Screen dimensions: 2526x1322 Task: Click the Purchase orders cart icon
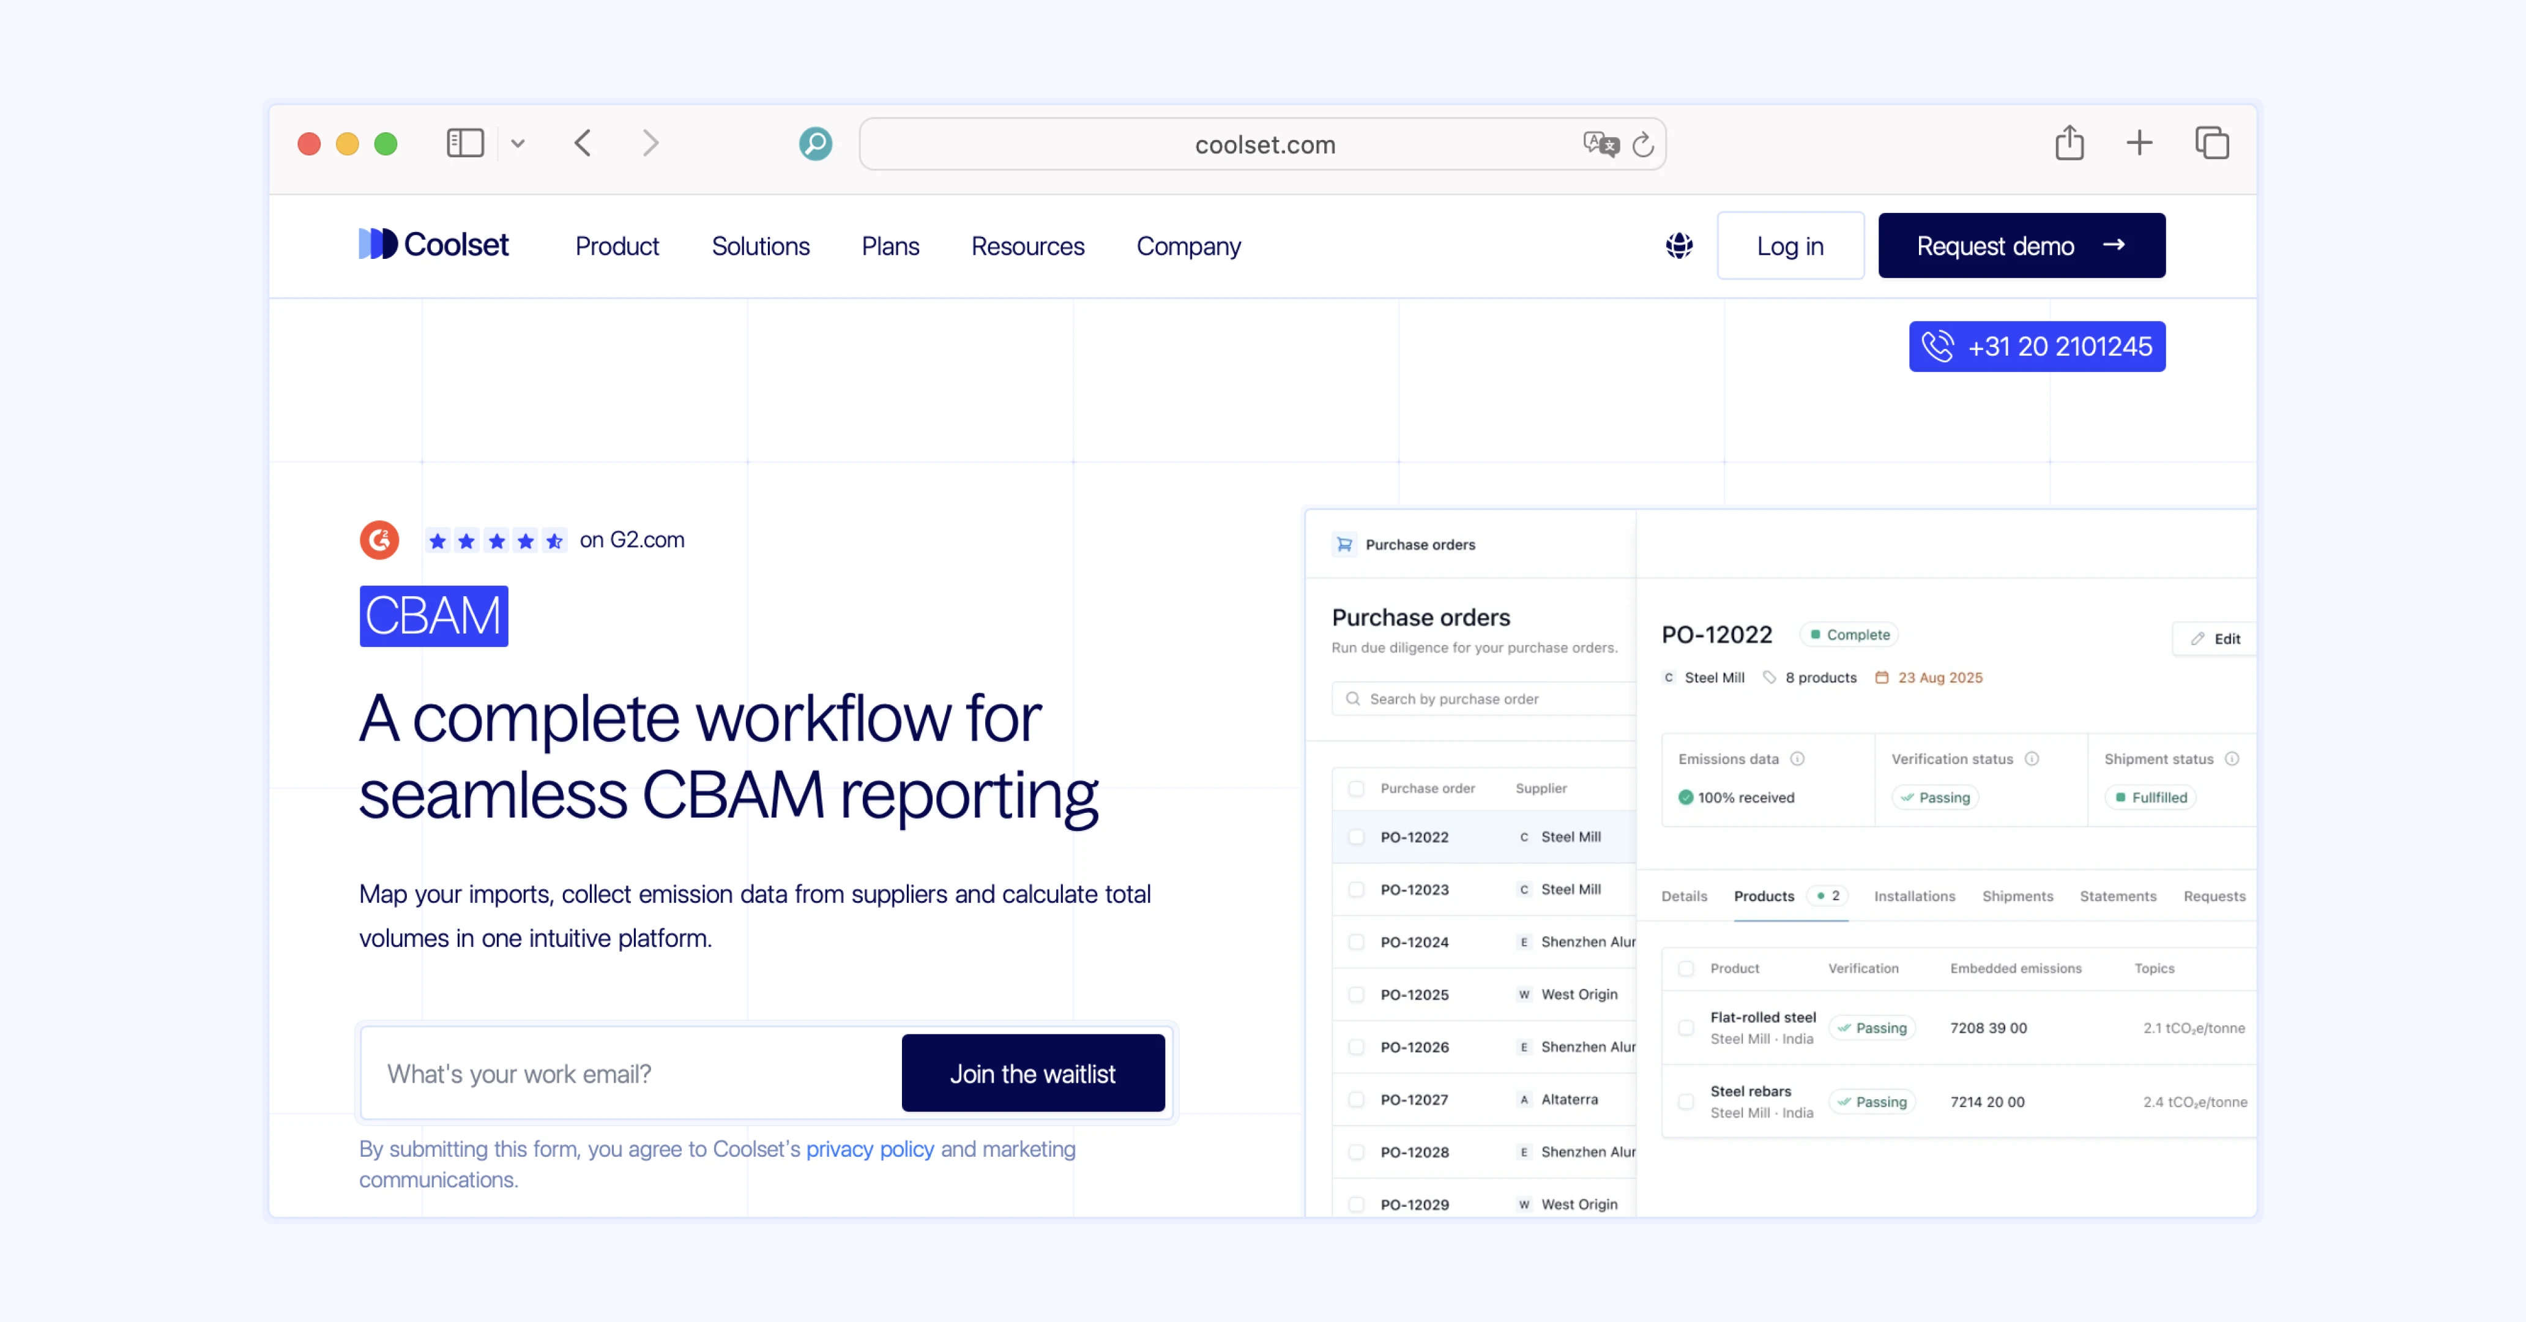click(x=1344, y=544)
